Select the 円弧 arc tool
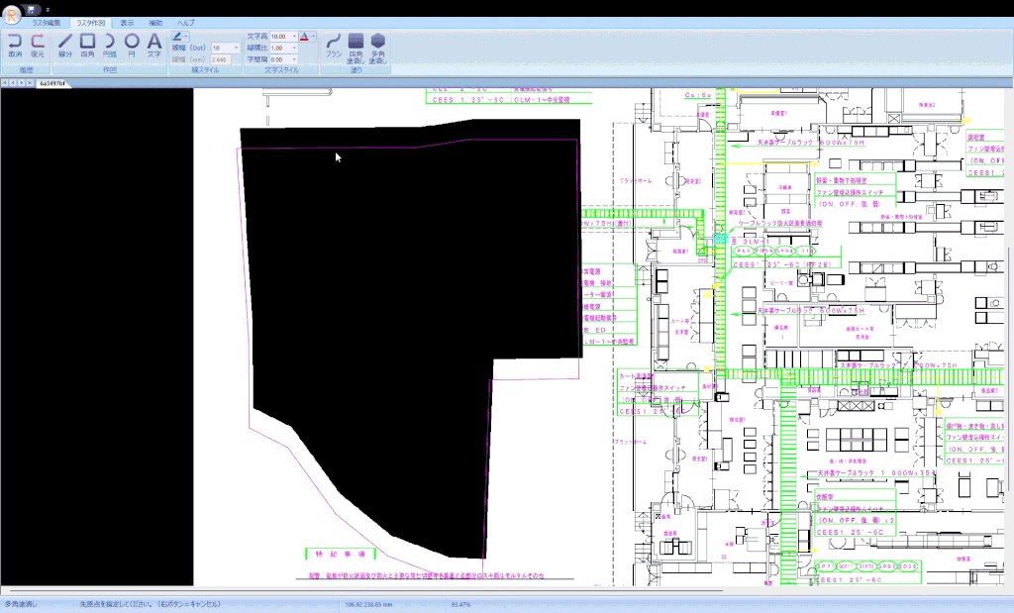This screenshot has width=1014, height=613. tap(110, 46)
